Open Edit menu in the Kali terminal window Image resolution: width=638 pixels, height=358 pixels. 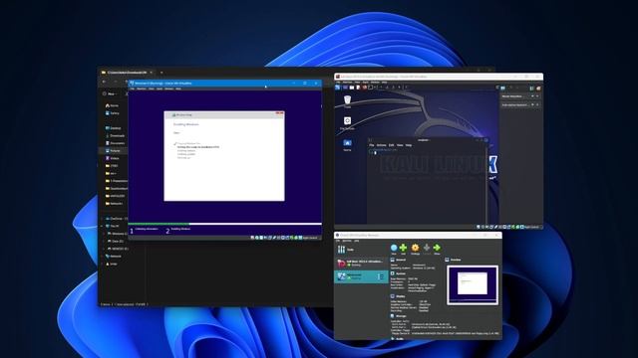pos(392,145)
